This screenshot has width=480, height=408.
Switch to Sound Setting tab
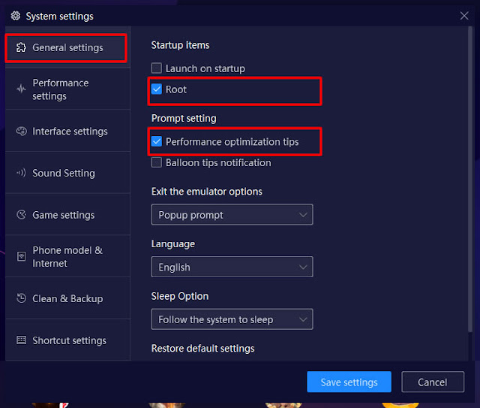67,173
